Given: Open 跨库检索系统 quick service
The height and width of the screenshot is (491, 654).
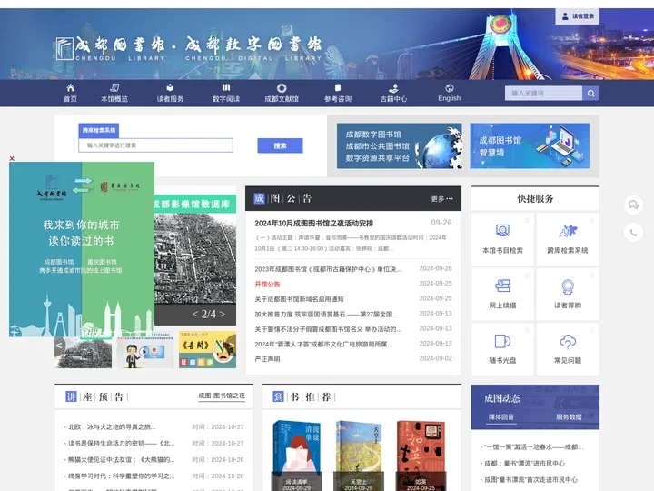Looking at the screenshot, I should click(x=568, y=239).
